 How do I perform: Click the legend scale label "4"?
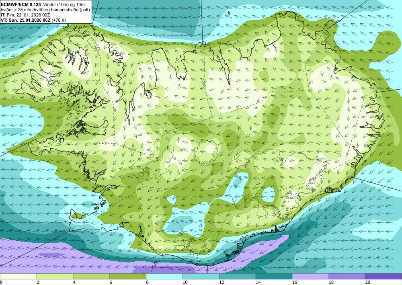(x=74, y=282)
